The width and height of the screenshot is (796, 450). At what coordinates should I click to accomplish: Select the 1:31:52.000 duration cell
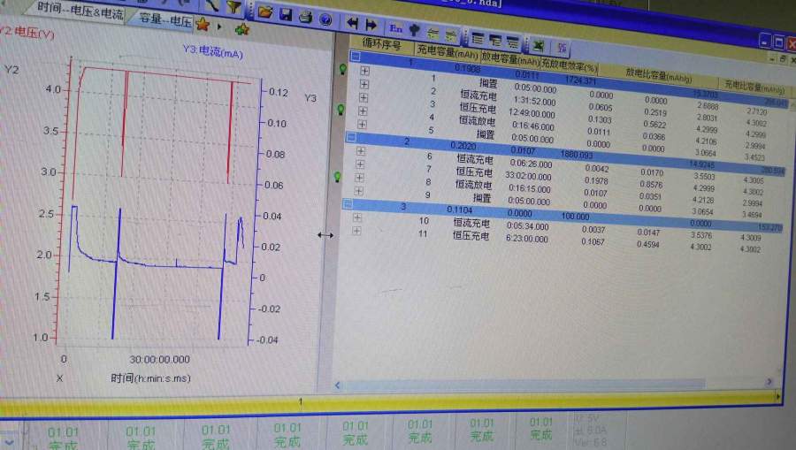click(534, 101)
